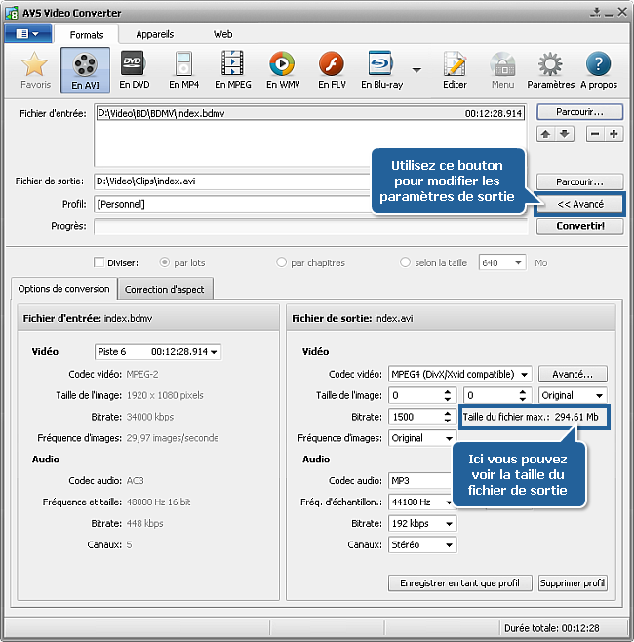Select the selon la taille radio option
The image size is (634, 642).
click(x=406, y=262)
